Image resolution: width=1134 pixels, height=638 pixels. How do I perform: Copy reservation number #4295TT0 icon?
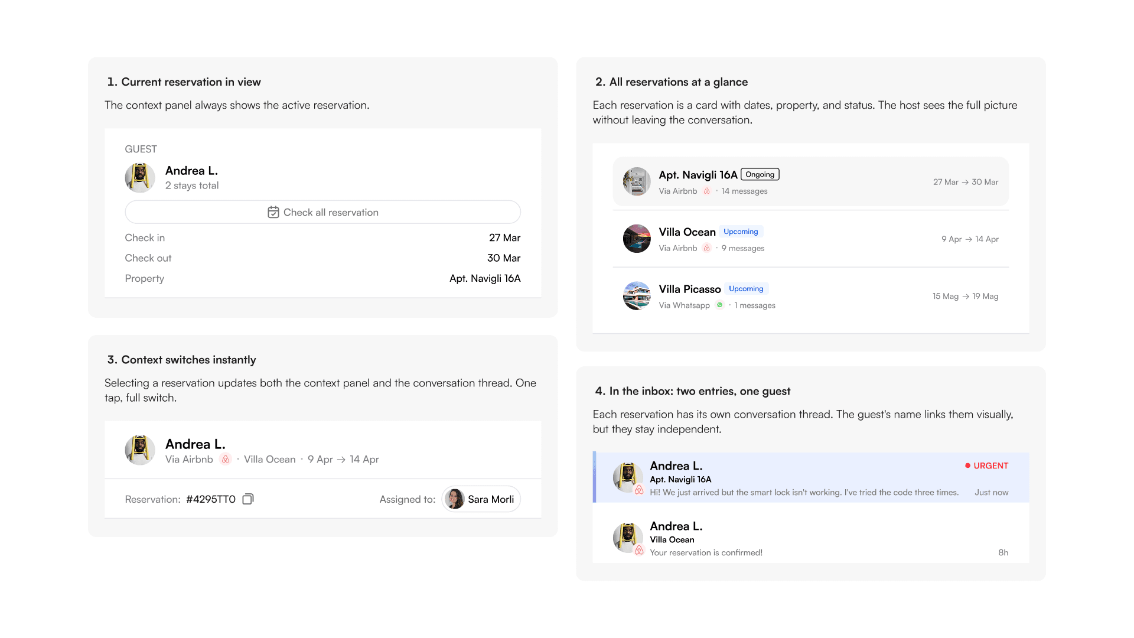click(x=248, y=499)
